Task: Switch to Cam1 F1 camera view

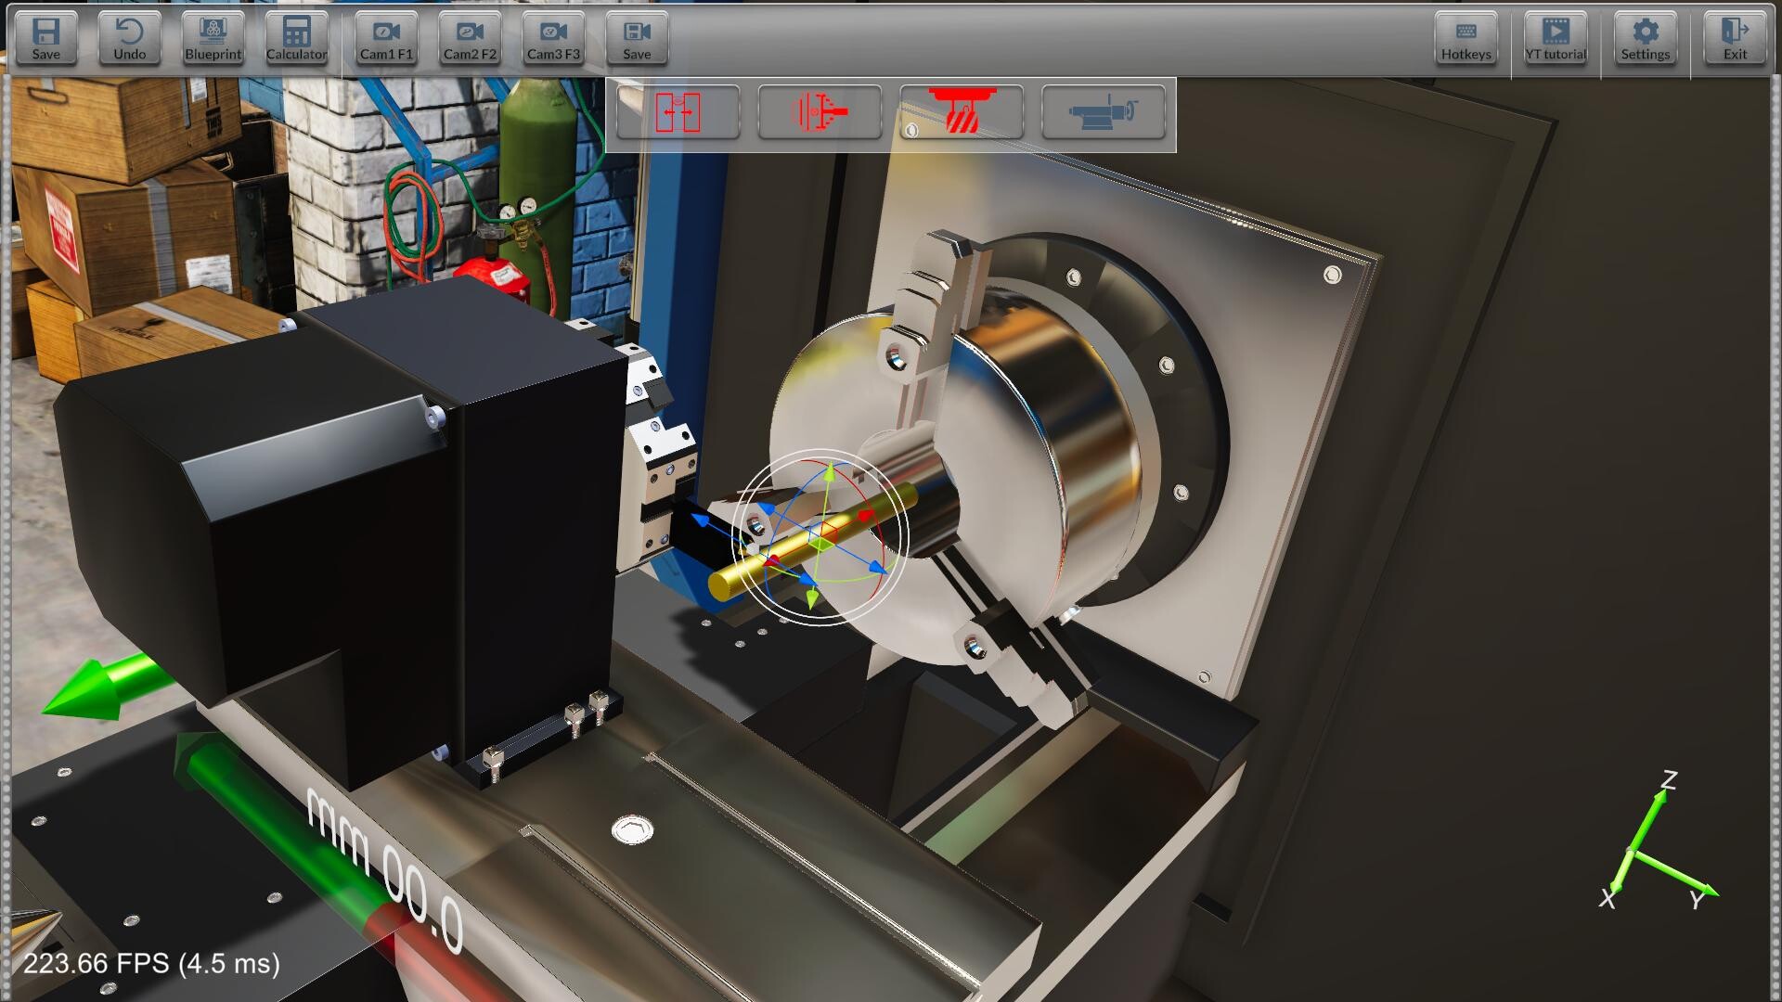Action: (x=387, y=37)
